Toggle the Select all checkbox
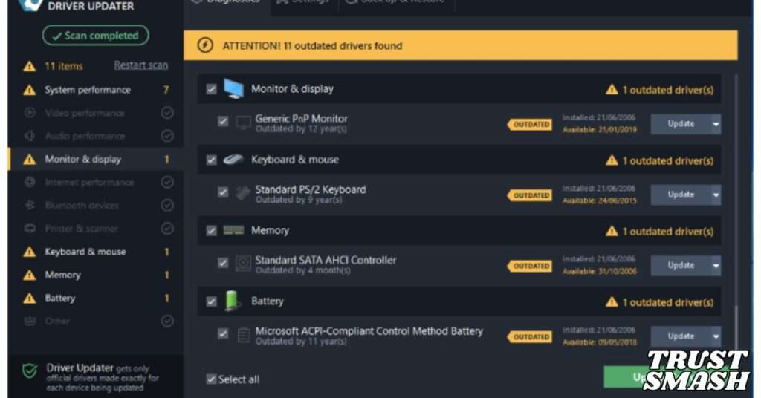The width and height of the screenshot is (761, 398). pyautogui.click(x=211, y=379)
